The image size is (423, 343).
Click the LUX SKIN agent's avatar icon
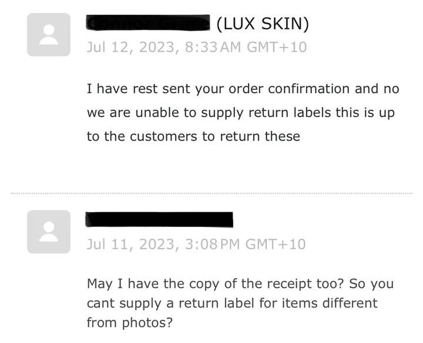(49, 35)
